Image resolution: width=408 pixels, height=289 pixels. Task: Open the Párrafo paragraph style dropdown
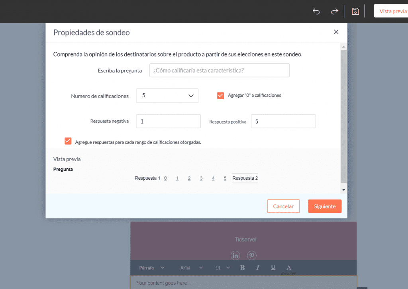pyautogui.click(x=152, y=267)
